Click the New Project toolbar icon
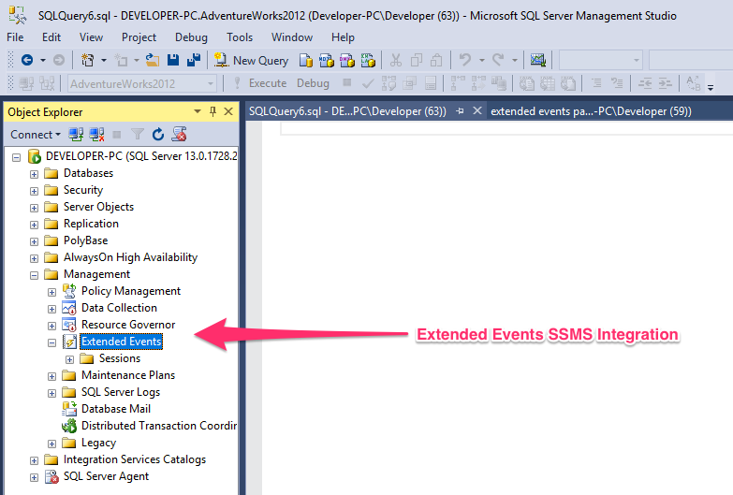733x495 pixels. (87, 60)
